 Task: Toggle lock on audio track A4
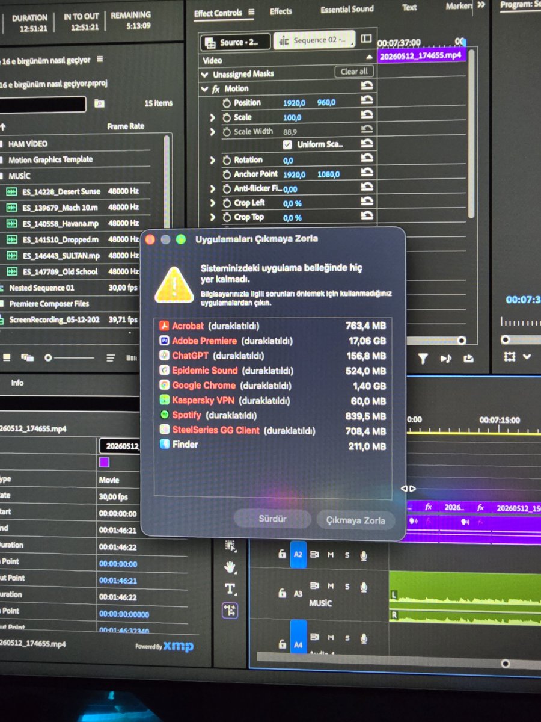click(x=282, y=644)
